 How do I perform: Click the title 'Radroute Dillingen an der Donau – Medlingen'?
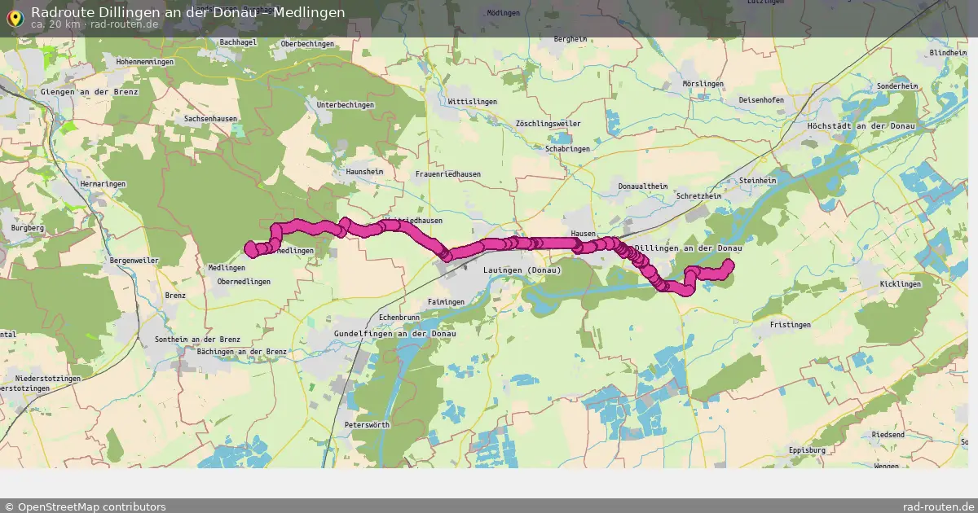pyautogui.click(x=187, y=11)
